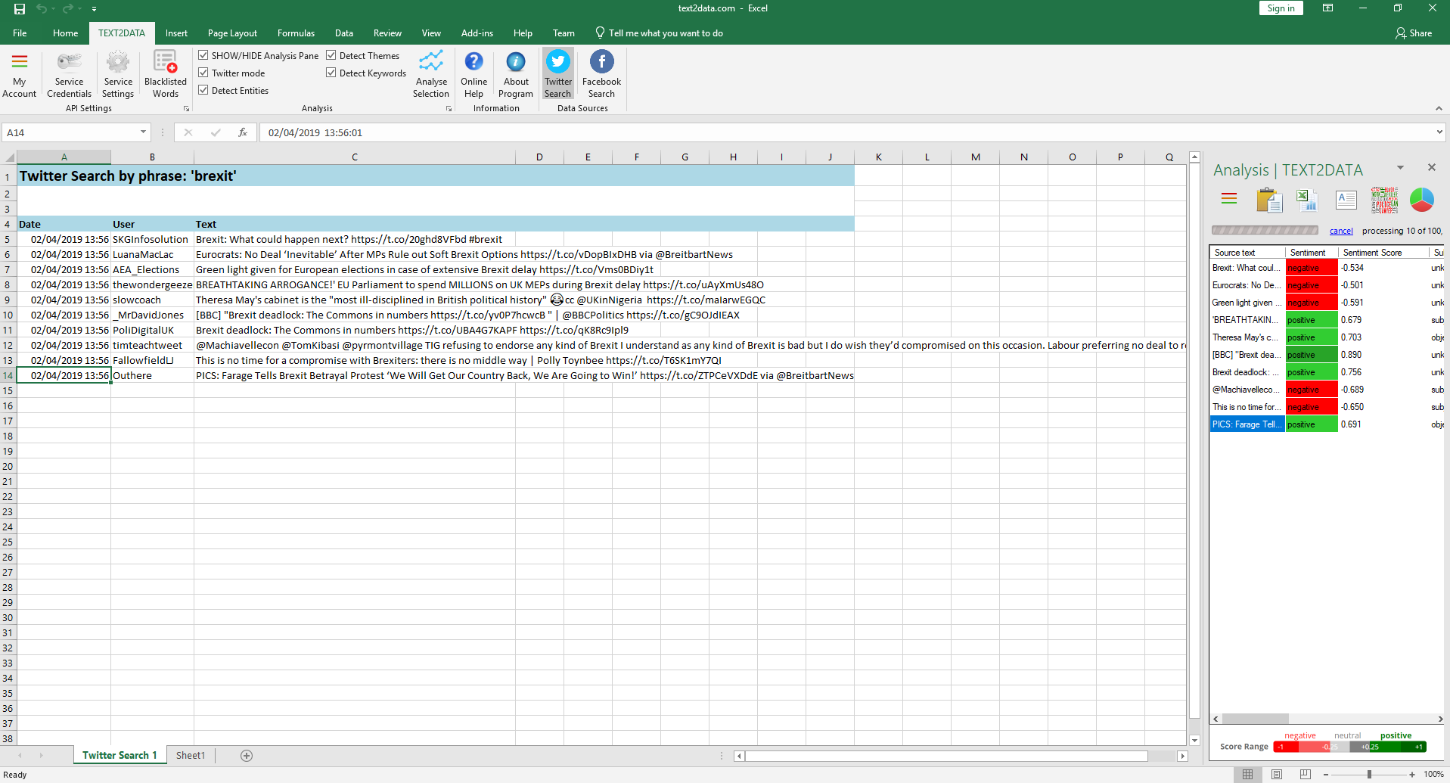Run Analyse Selection

pos(431,74)
